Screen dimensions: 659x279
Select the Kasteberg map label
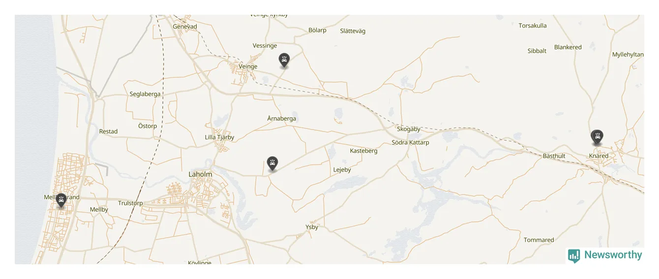[363, 151]
